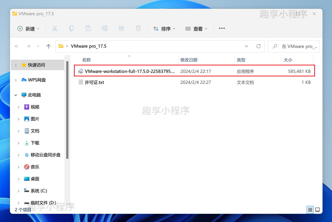The width and height of the screenshot is (332, 222).
Task: Open 音乐 folder in sidebar
Action: click(35, 167)
